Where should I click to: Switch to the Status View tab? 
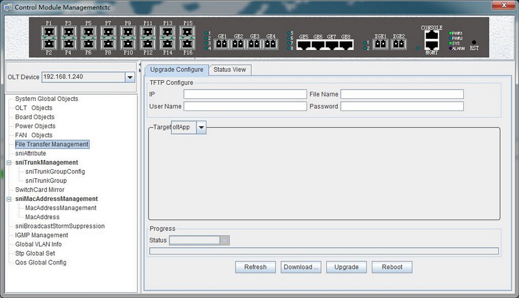pyautogui.click(x=230, y=69)
